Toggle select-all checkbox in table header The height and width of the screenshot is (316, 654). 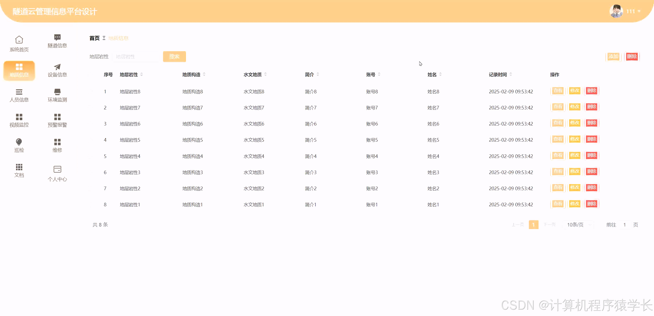click(90, 75)
